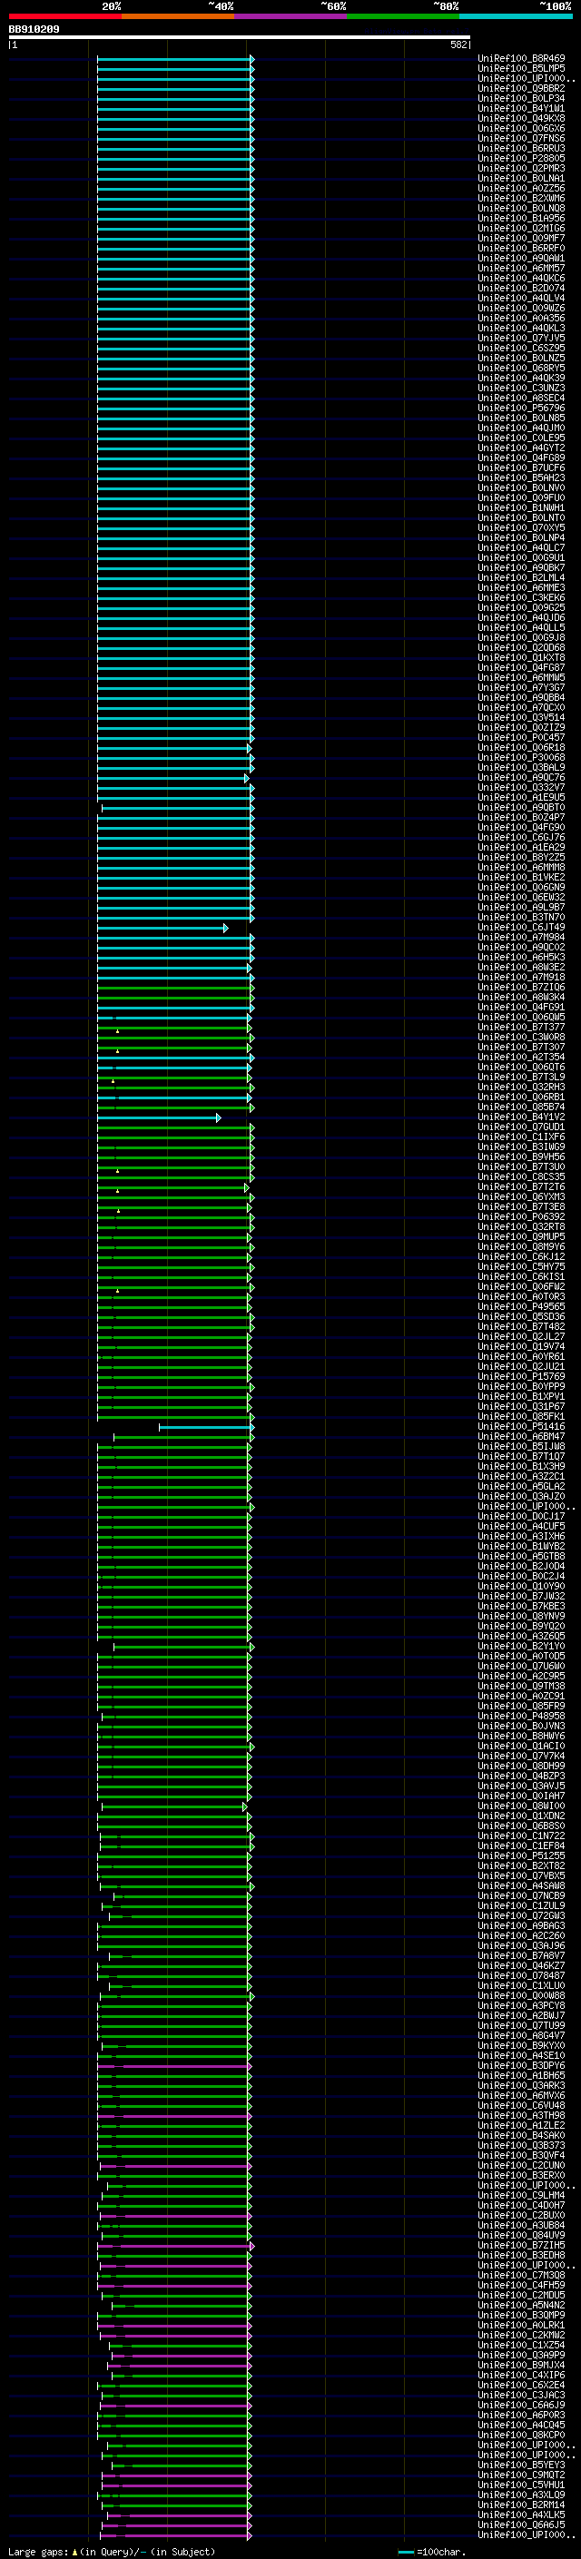Select hit UniRef100_B8R469
The image size is (581, 2559).
521,59
